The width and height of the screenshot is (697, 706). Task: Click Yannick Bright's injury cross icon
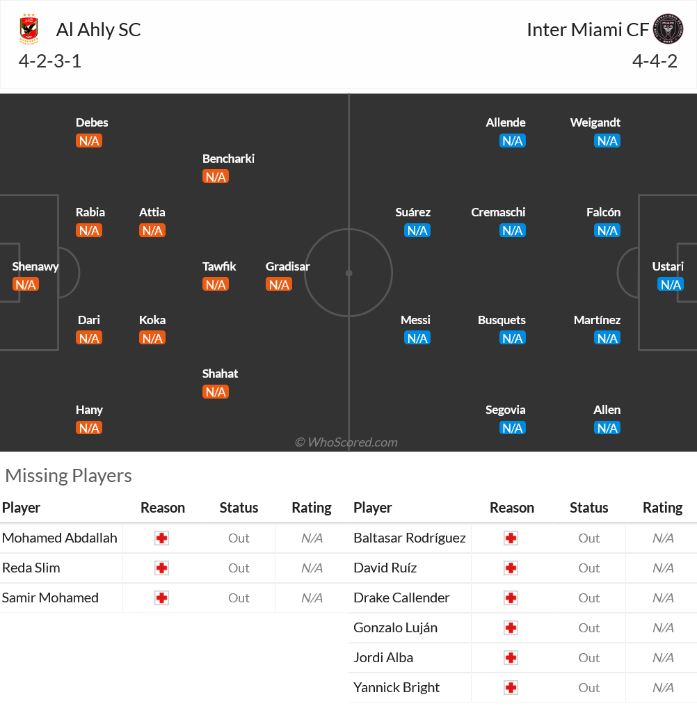[511, 687]
